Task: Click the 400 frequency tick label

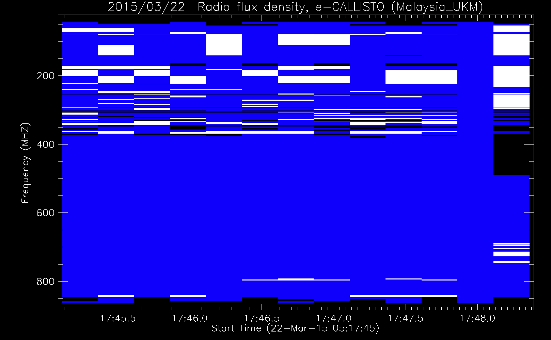Action: pos(46,144)
